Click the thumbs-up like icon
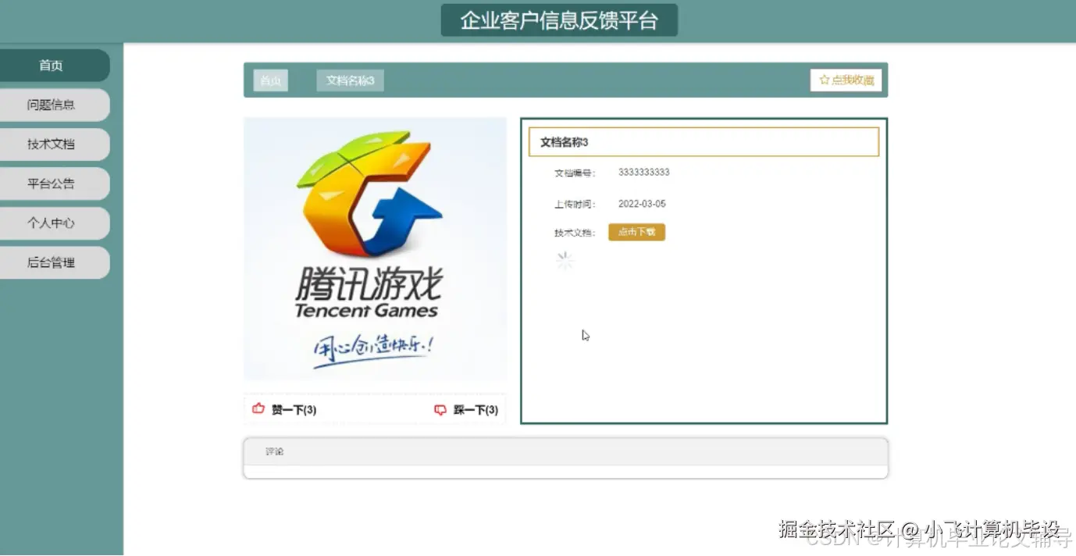Viewport: 1076px width, 556px height. tap(258, 409)
